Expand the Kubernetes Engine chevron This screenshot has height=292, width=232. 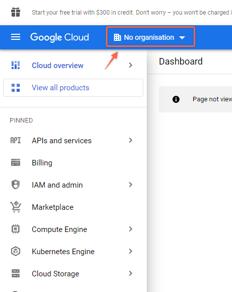131,251
